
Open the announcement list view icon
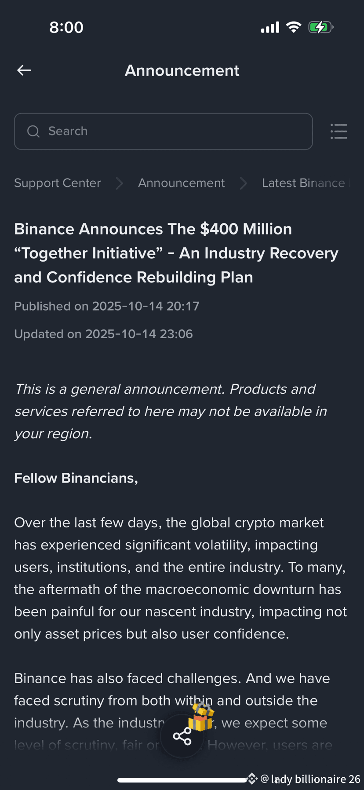coord(339,131)
